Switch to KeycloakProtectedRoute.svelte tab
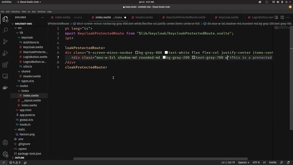This screenshot has width=293, height=165. coord(185,17)
